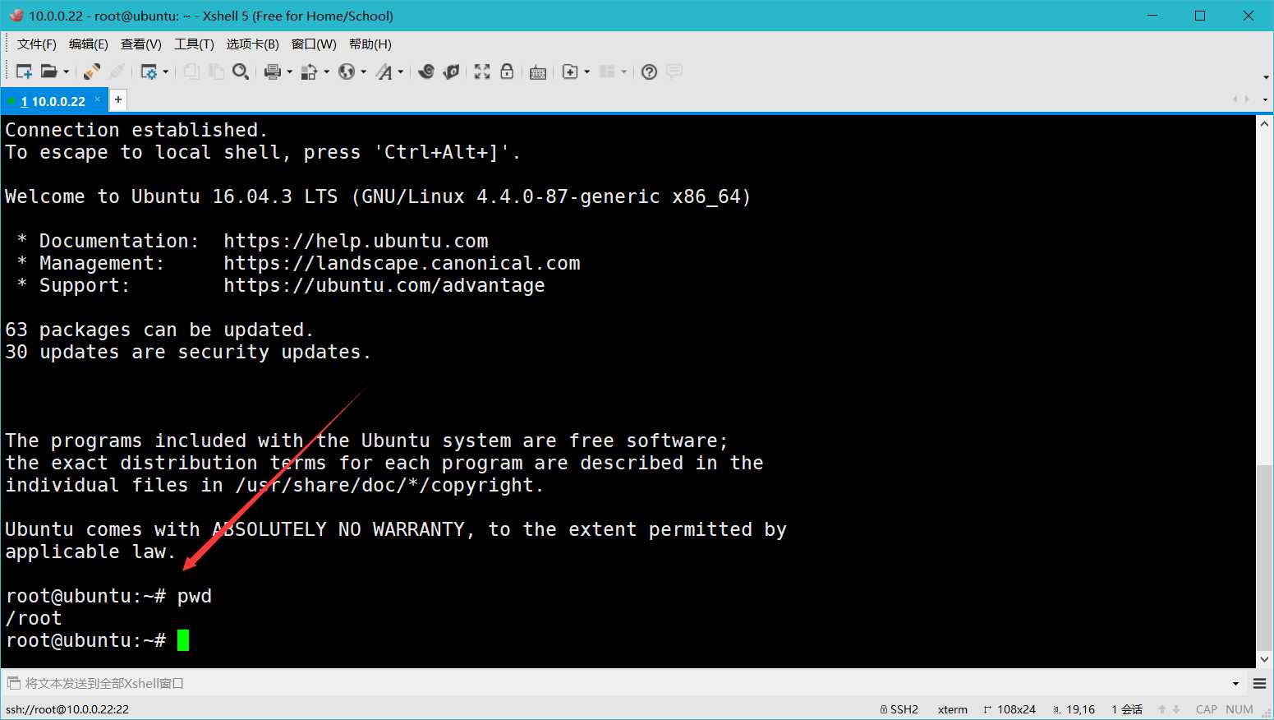The image size is (1274, 720).
Task: Click the terminal scrollbar down arrow
Action: [x=1264, y=659]
